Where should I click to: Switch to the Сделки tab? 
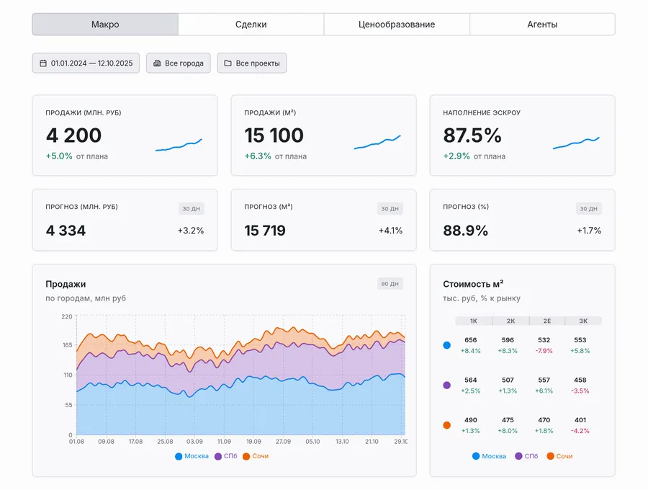251,24
